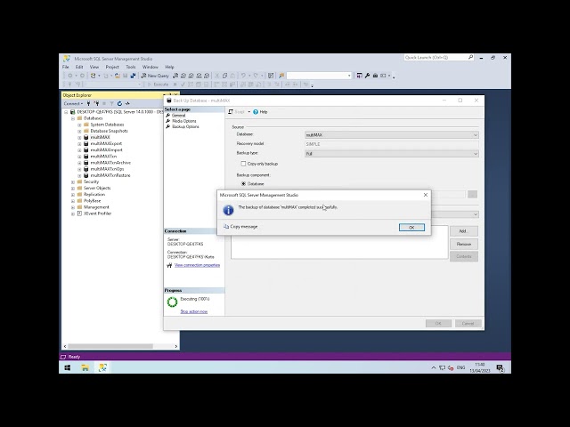Screen dimensions: 570x427
Task: Click Copy message in the success dialog
Action: click(x=240, y=227)
